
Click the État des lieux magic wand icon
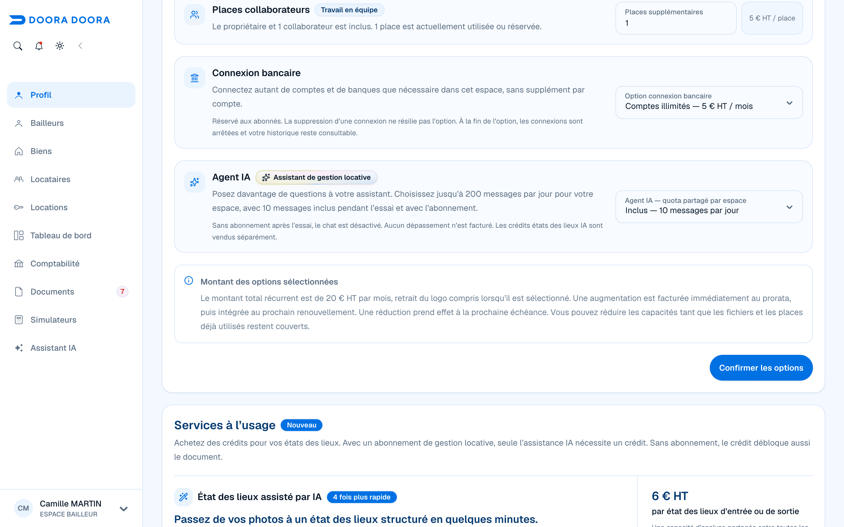pos(183,497)
